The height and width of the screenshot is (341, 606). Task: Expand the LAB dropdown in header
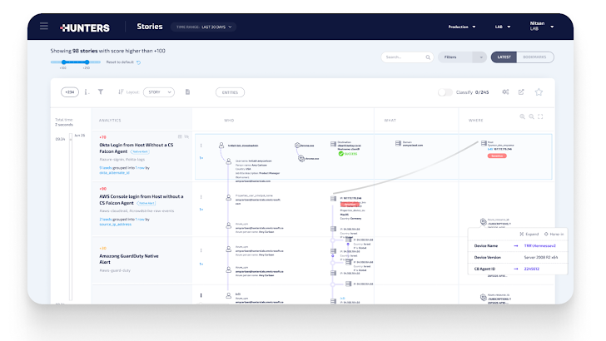pyautogui.click(x=503, y=27)
